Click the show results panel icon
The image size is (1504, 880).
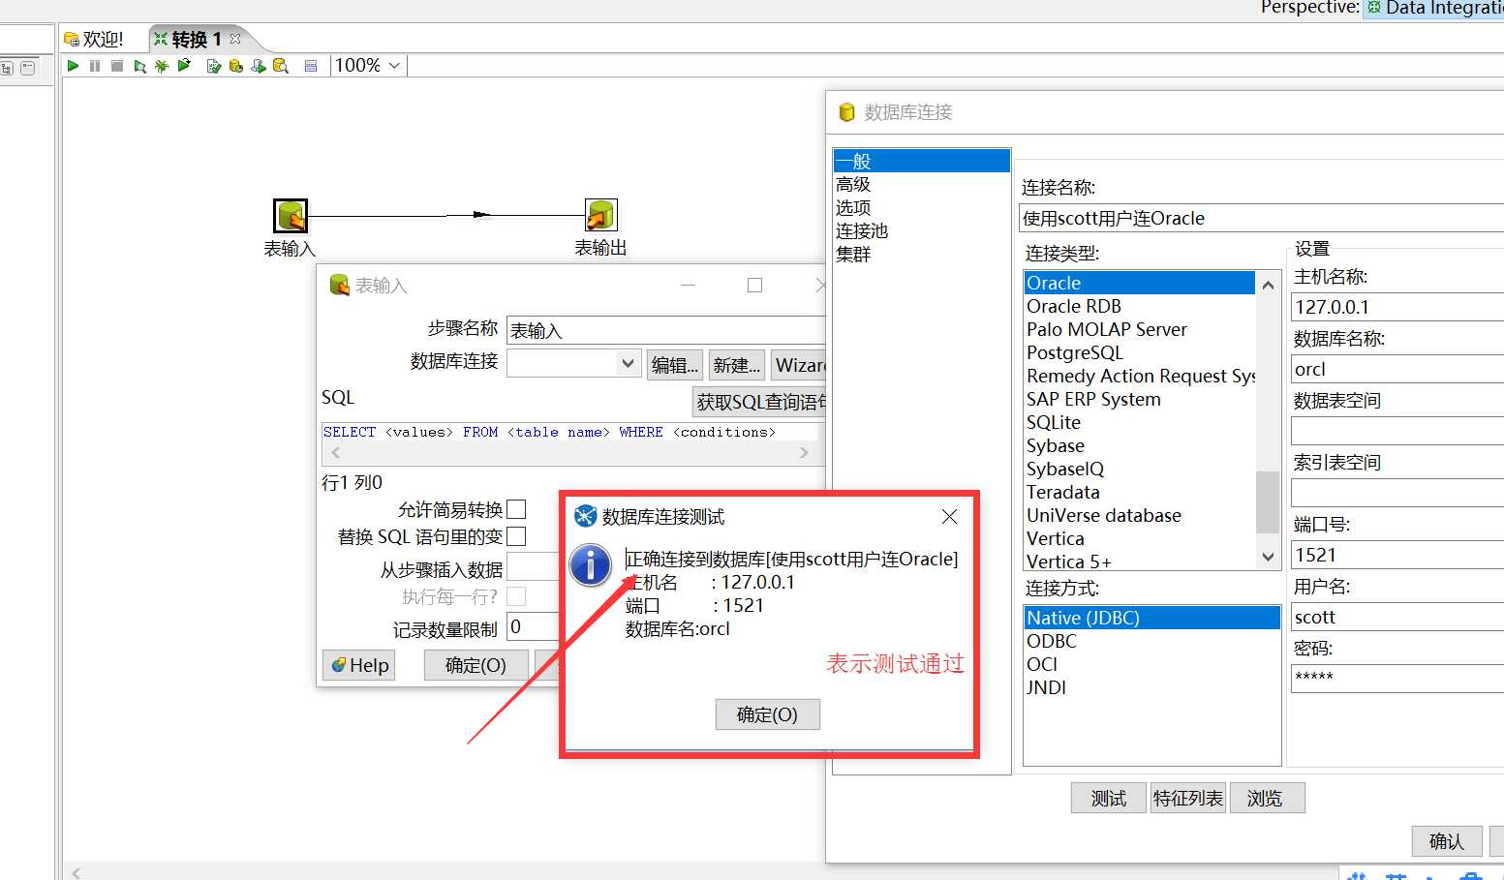[x=311, y=66]
